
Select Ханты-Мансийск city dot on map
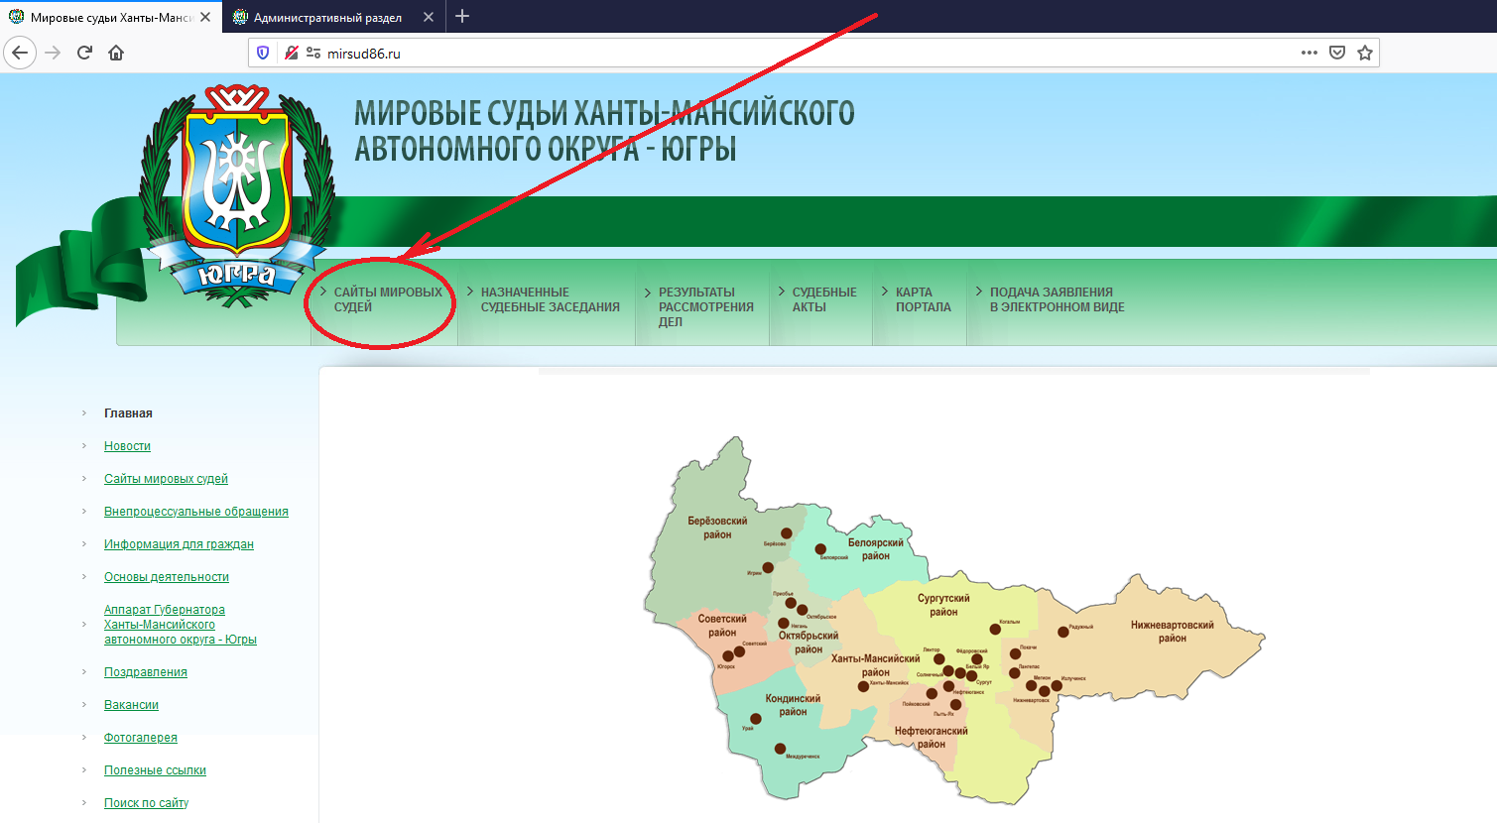863,686
